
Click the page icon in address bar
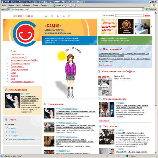coord(9,9)
